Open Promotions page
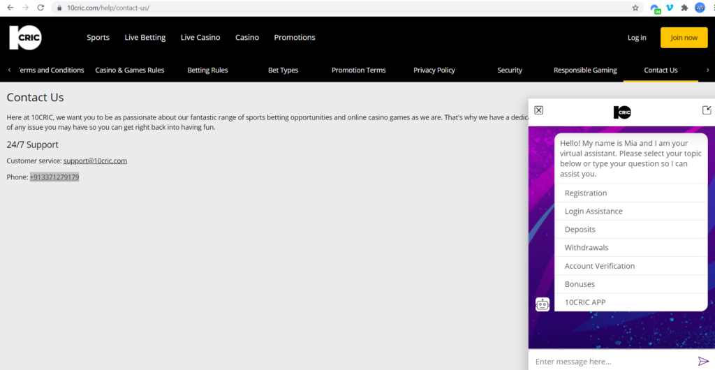 pyautogui.click(x=295, y=38)
